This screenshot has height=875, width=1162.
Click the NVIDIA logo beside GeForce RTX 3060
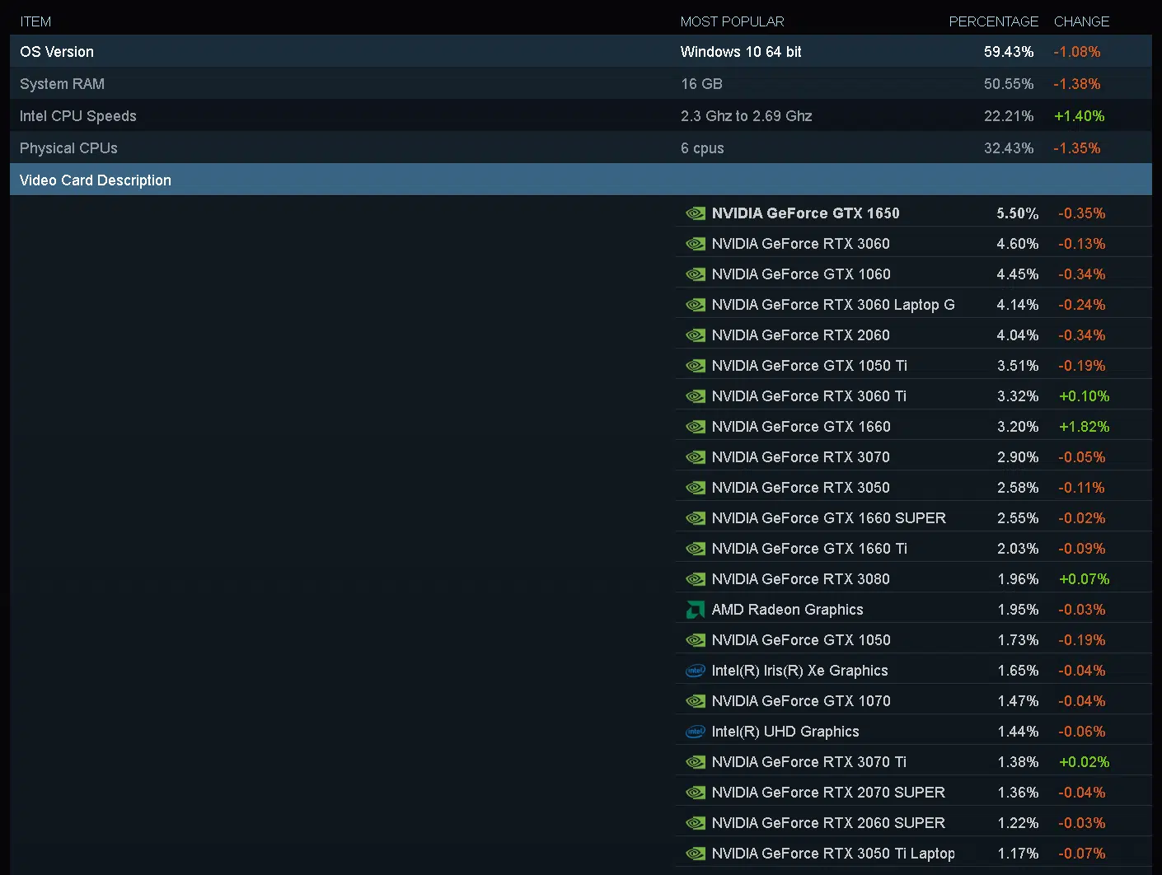pyautogui.click(x=696, y=244)
